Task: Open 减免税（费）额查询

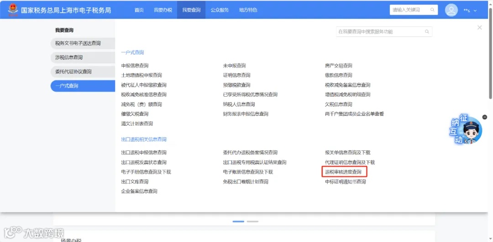Action: coord(142,104)
